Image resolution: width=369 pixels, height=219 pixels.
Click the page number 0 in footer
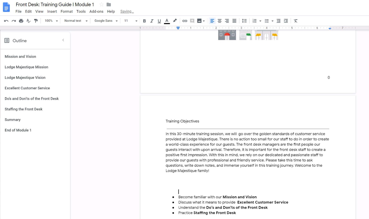(x=329, y=78)
